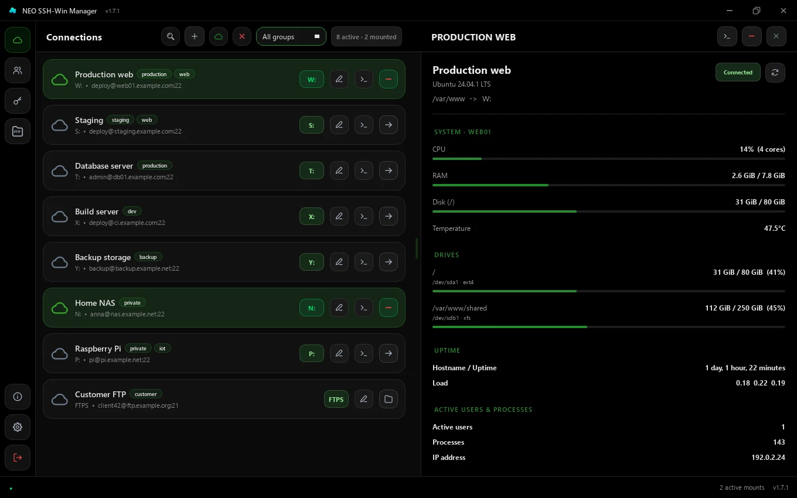Open a terminal for Database server
This screenshot has height=498, width=797.
pyautogui.click(x=364, y=170)
